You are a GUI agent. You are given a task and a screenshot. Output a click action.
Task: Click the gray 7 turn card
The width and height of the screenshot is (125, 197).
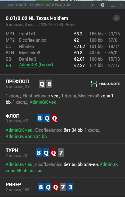[61, 153]
